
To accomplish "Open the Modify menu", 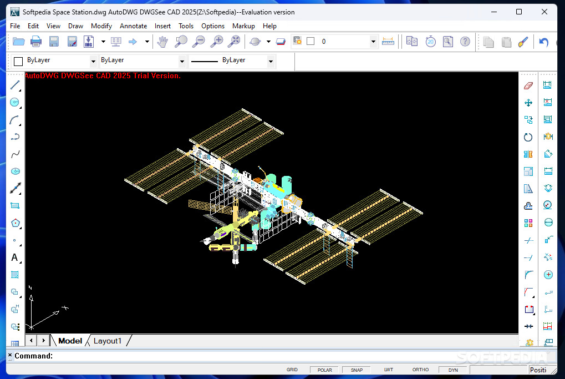I will (101, 26).
